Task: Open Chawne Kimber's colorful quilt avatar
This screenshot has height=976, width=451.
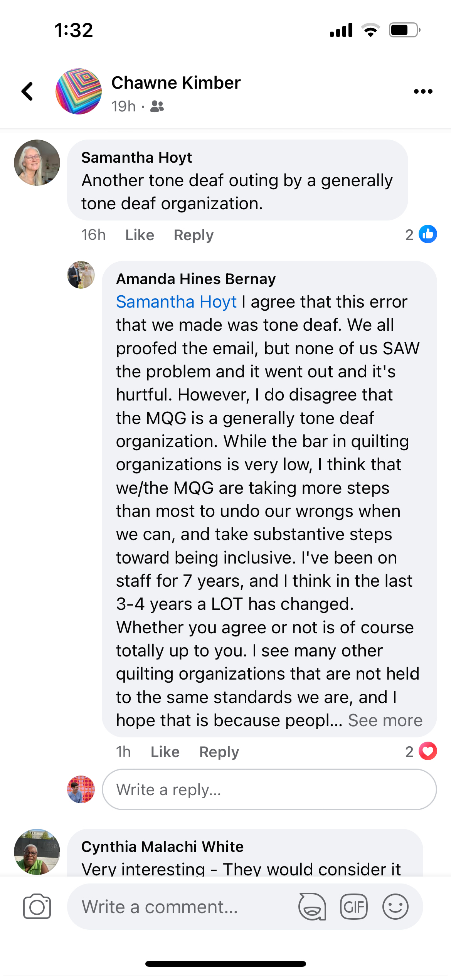Action: click(x=79, y=91)
